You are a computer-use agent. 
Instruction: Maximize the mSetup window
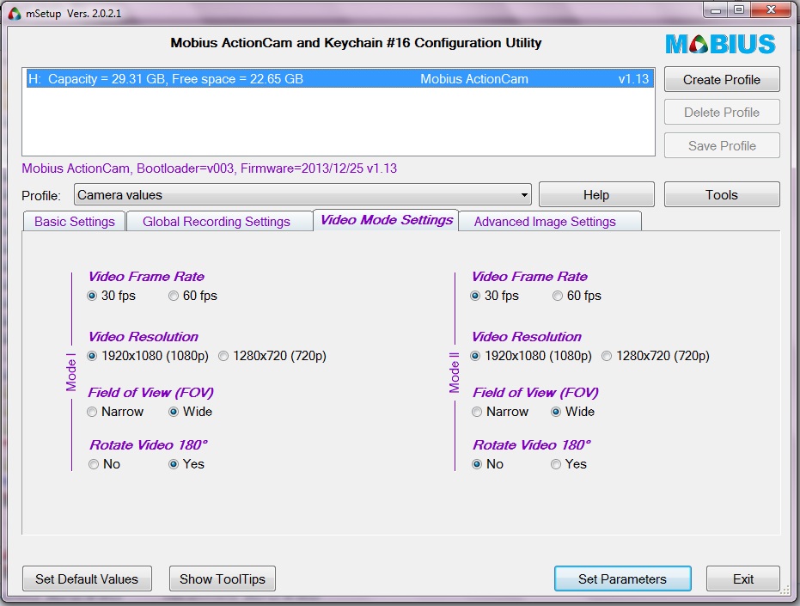pos(739,9)
